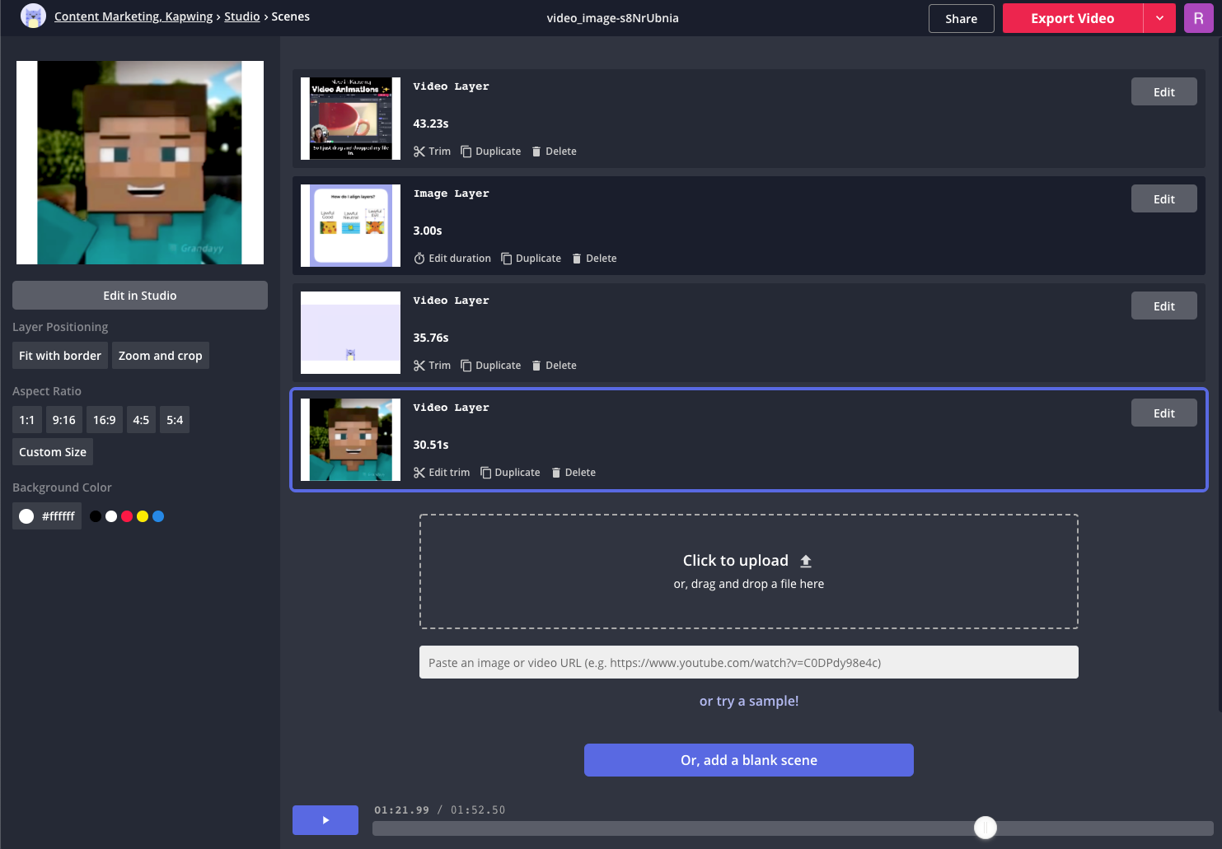Click the Edit trim scissors icon on selected layer

pos(419,473)
